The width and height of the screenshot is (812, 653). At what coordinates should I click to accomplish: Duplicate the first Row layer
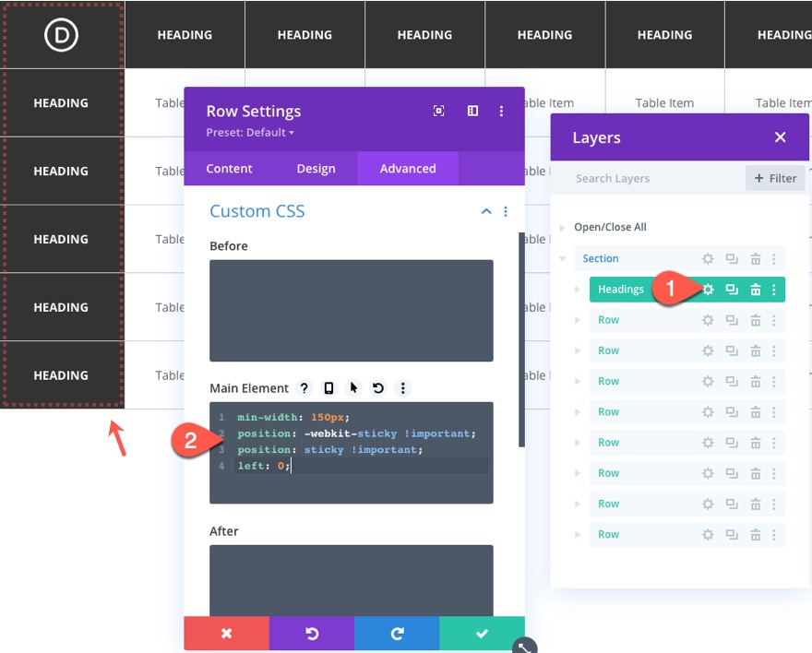pyautogui.click(x=732, y=320)
